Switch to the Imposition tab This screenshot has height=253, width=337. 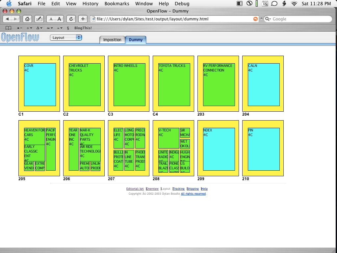click(112, 40)
